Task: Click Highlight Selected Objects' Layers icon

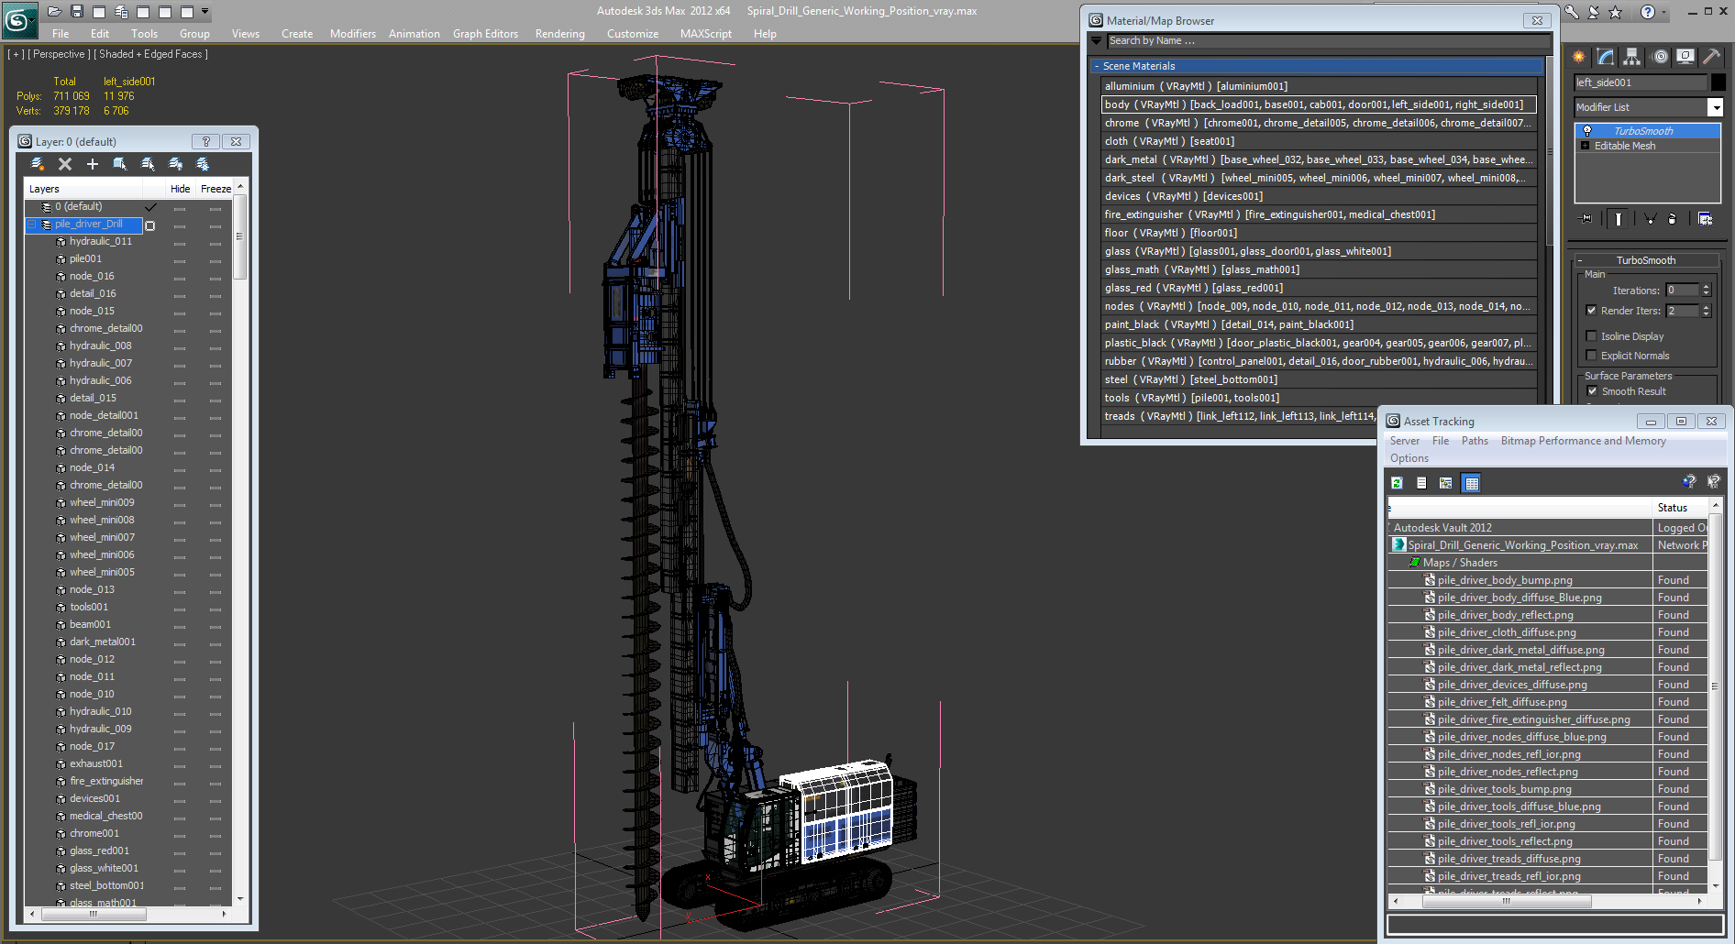Action: point(148,164)
